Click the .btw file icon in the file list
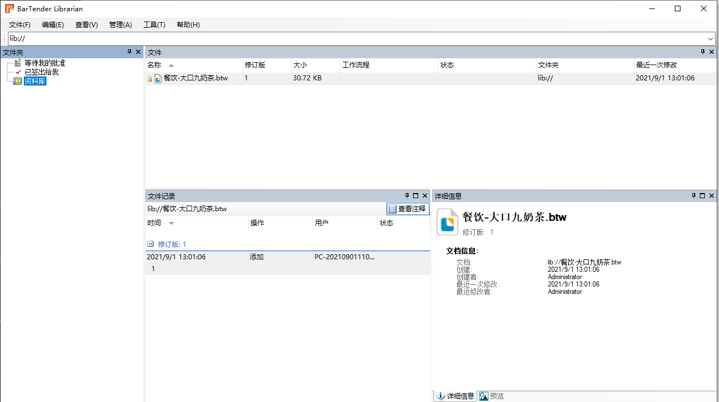The image size is (719, 402). coord(158,79)
